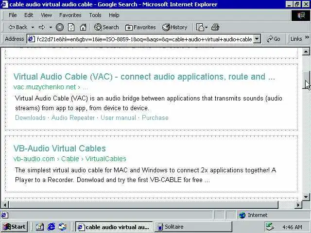Go back using the Back arrow button

17,27
